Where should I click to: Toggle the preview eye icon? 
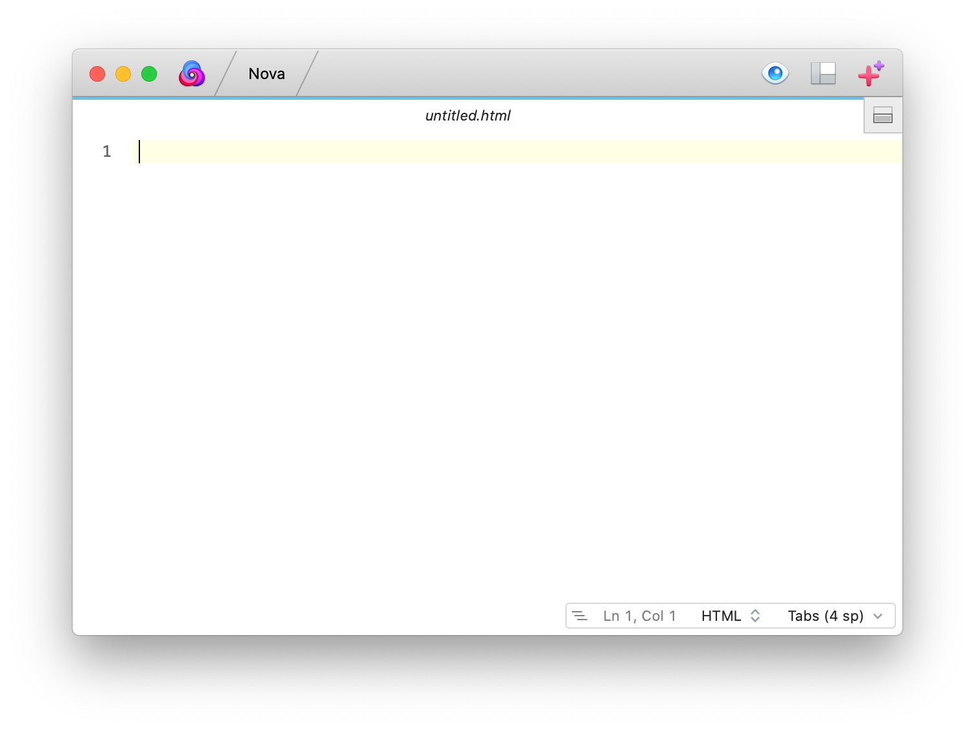point(775,73)
